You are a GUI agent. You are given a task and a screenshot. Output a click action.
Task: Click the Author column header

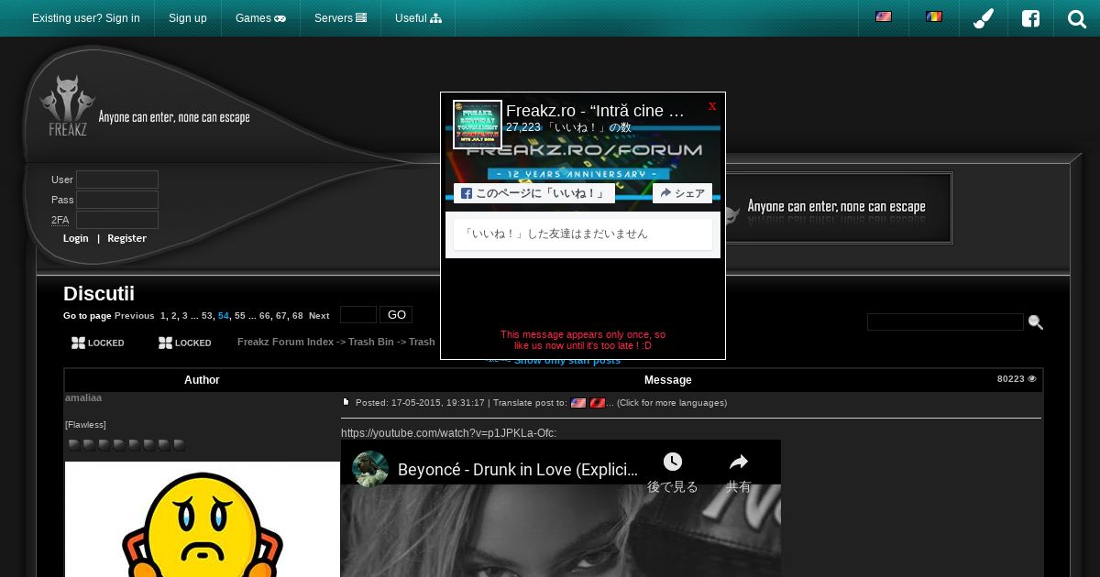pos(202,380)
